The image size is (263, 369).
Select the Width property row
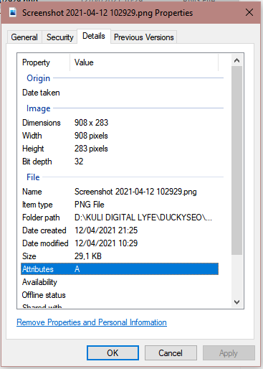pos(120,136)
